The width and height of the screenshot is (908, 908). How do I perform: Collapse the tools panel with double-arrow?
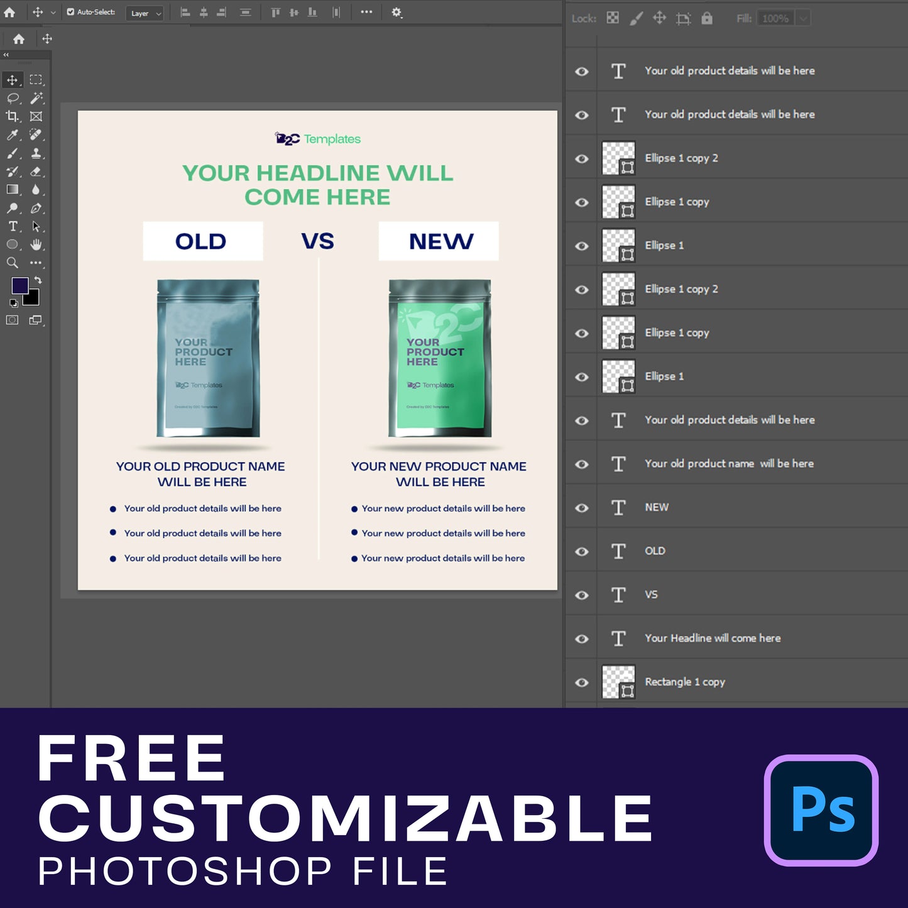[x=6, y=55]
